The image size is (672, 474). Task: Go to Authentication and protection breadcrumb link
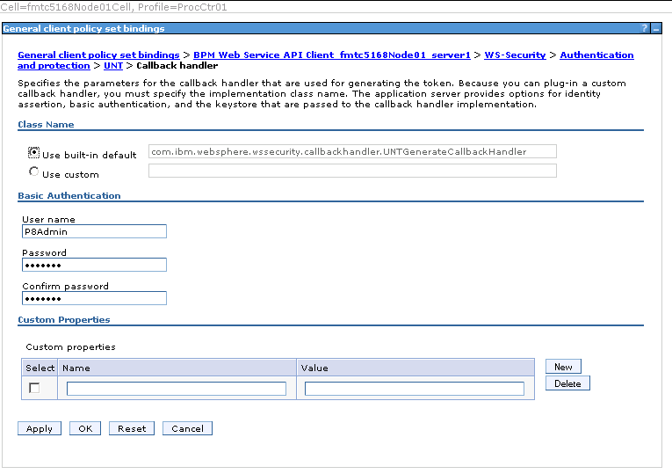(596, 55)
